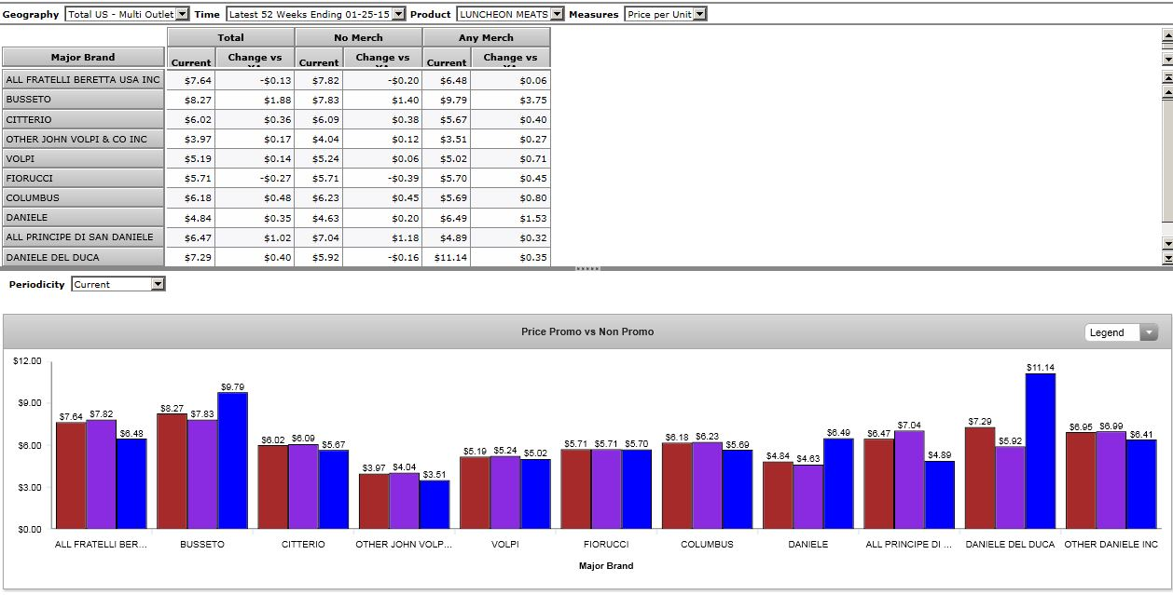Click the Major Brand column header
Screen dimensions: 1173x595
[83, 57]
